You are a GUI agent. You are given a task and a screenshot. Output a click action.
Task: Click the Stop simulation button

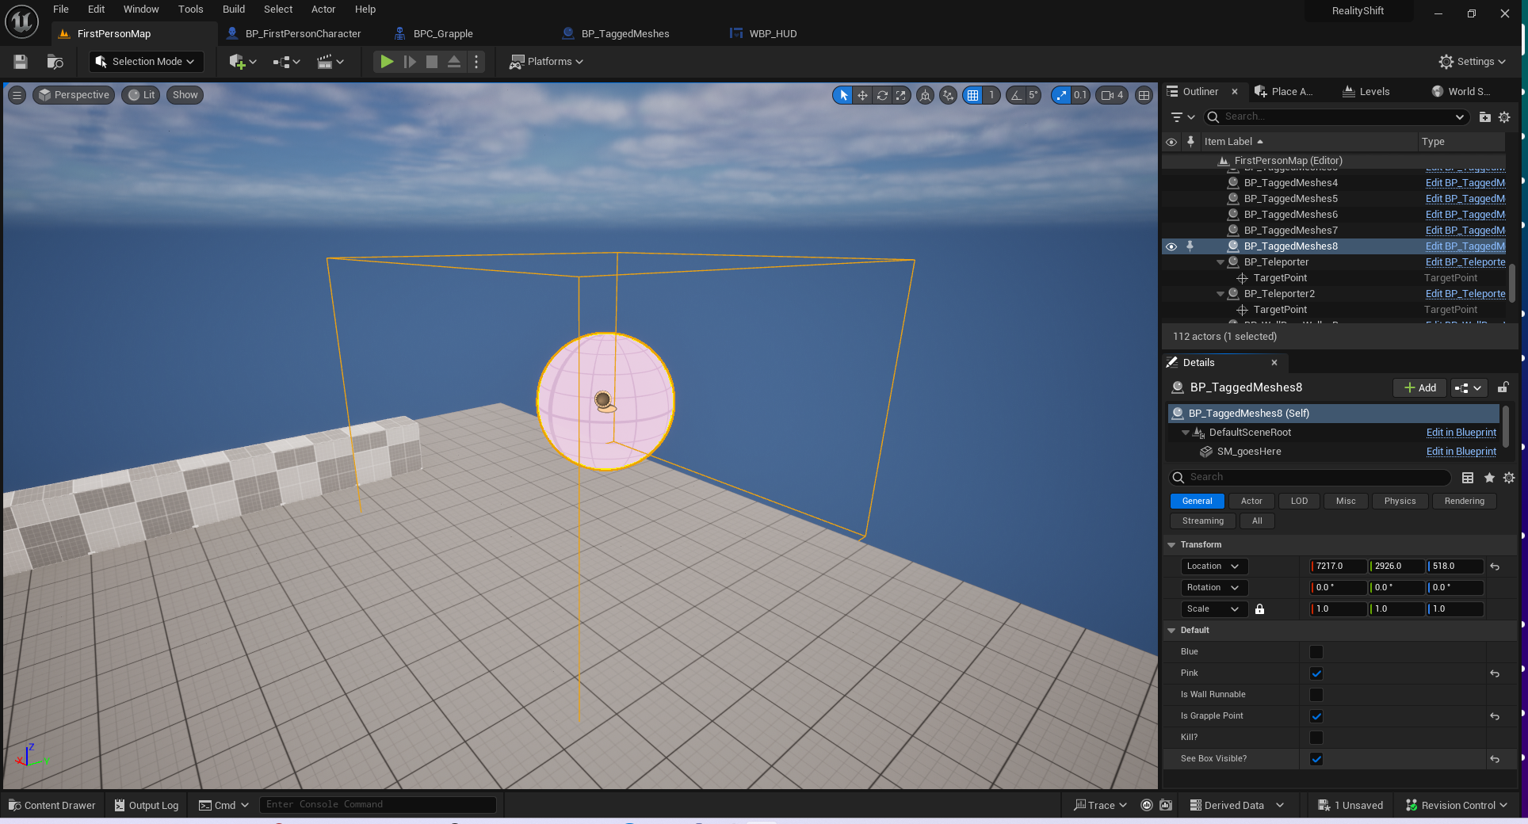coord(432,62)
